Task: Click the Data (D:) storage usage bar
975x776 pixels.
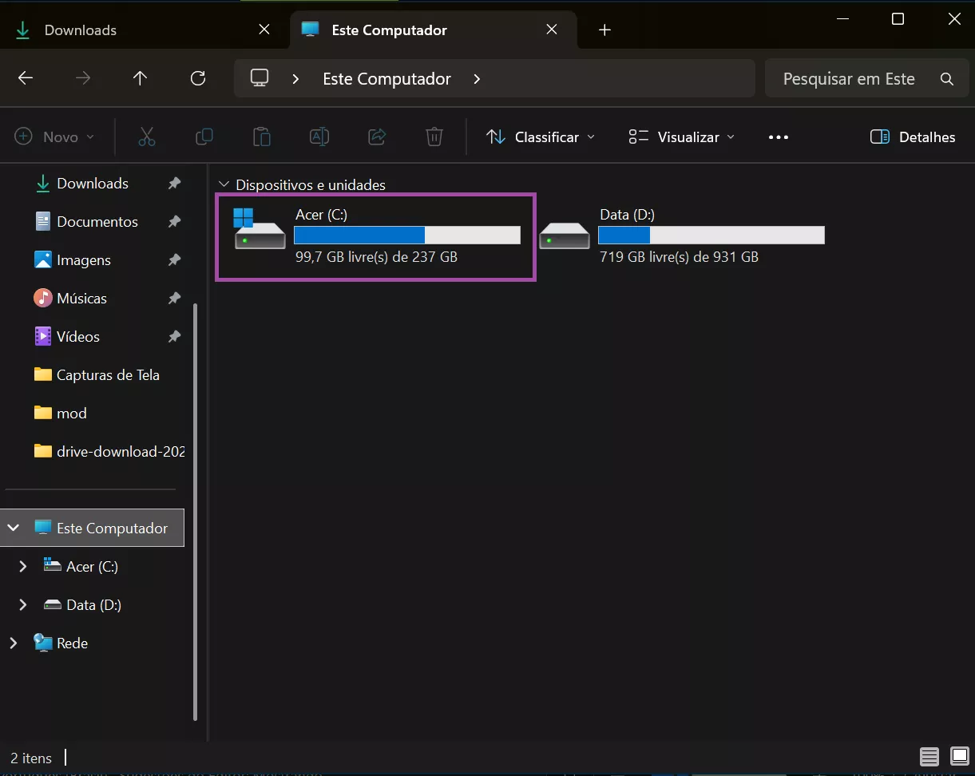Action: pos(711,235)
